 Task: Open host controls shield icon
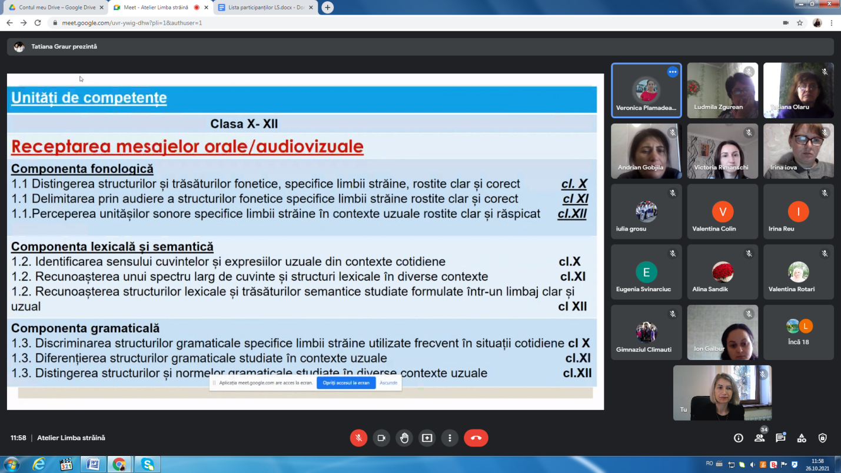823,438
